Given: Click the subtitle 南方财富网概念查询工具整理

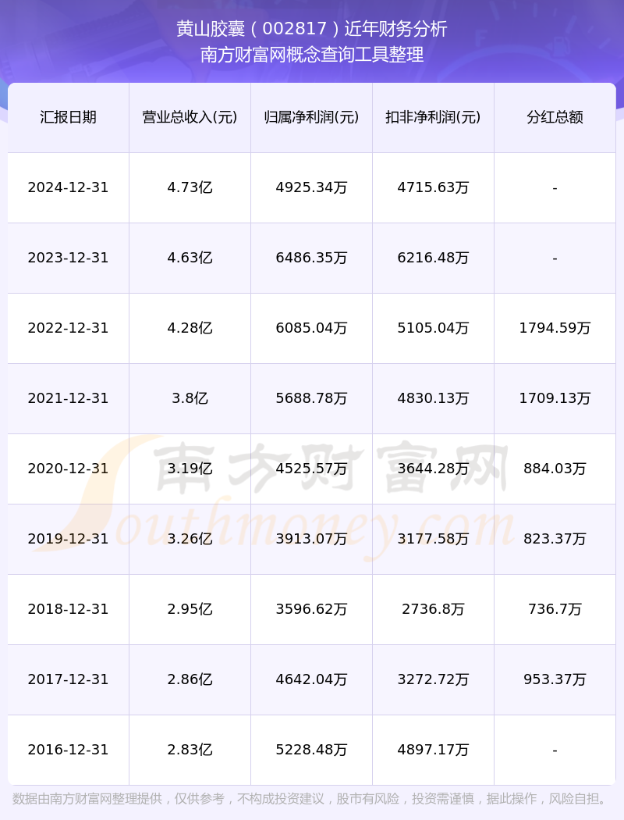Looking at the screenshot, I should click(x=312, y=55).
